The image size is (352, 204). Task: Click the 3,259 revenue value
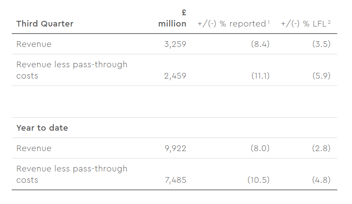tap(174, 44)
